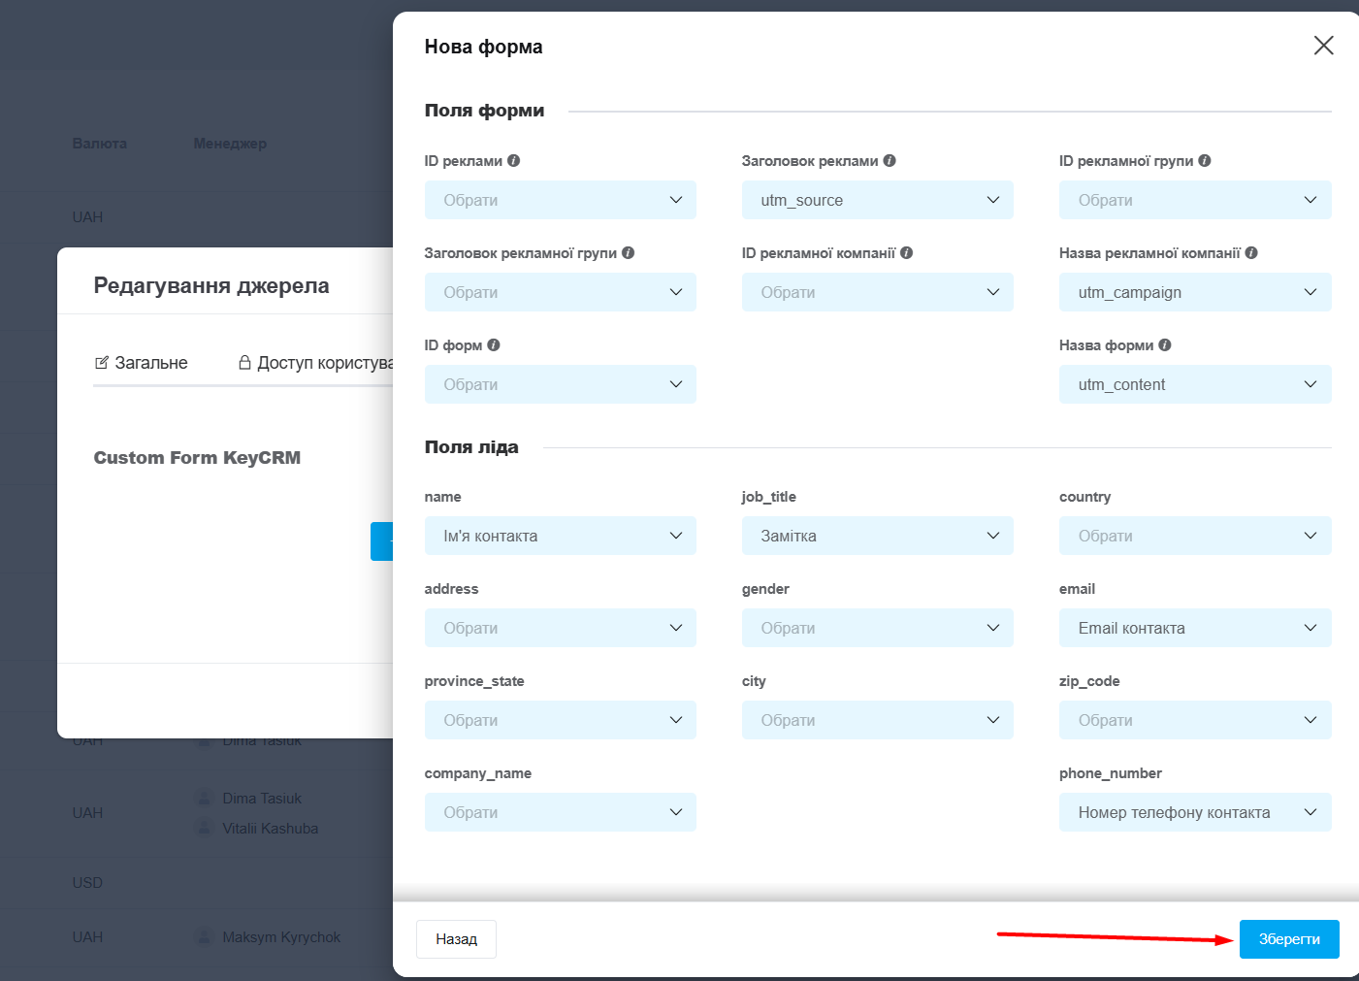Screen dimensions: 1359x981
Task: Click info icon next to ID реклами
Action: point(514,161)
